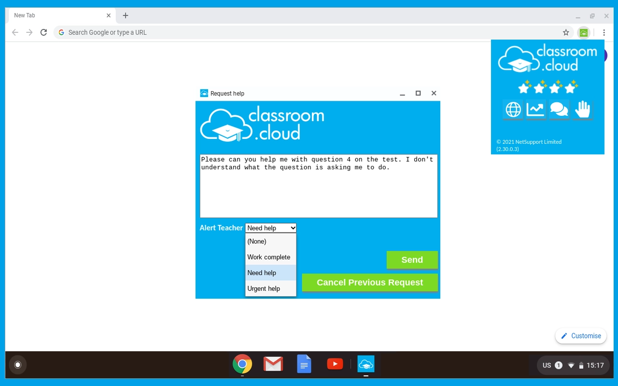Minimize the Request help window
This screenshot has height=386, width=618.
coord(402,94)
